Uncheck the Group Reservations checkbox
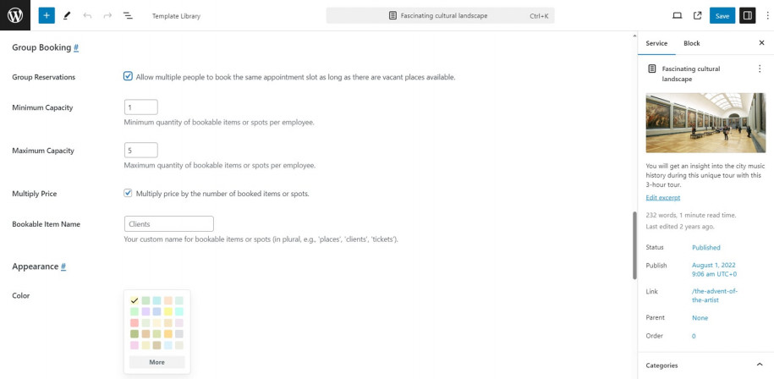Viewport: 774px width, 379px height. click(x=129, y=77)
